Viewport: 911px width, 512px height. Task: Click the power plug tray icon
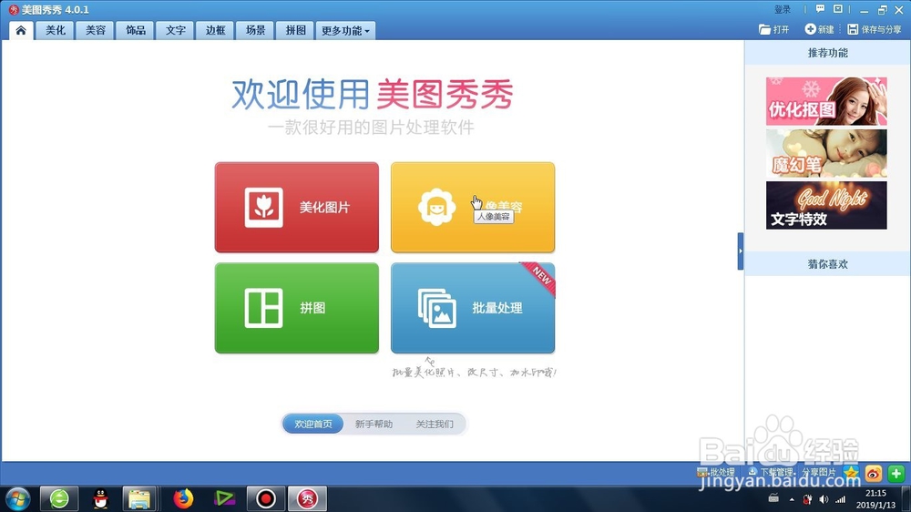(807, 499)
